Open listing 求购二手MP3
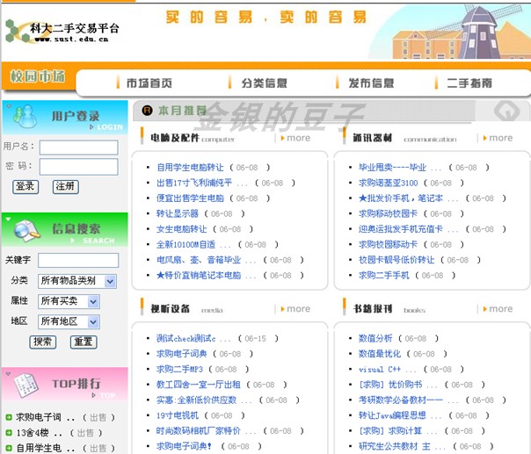The width and height of the screenshot is (531, 454). [179, 369]
